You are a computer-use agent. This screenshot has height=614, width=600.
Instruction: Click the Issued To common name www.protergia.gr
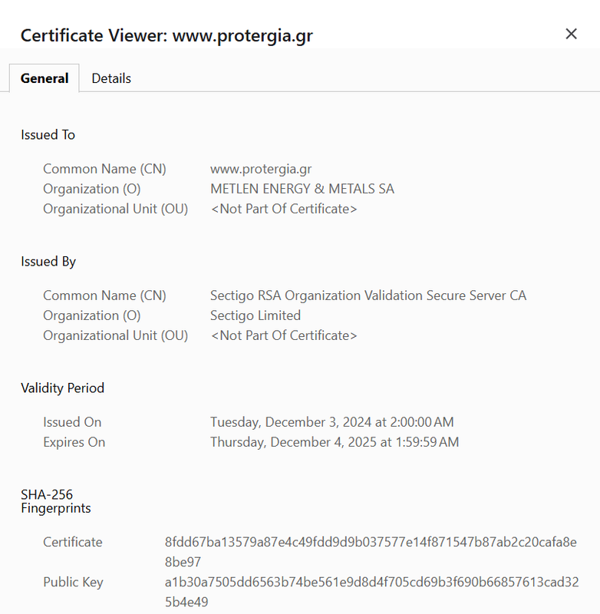click(x=261, y=169)
